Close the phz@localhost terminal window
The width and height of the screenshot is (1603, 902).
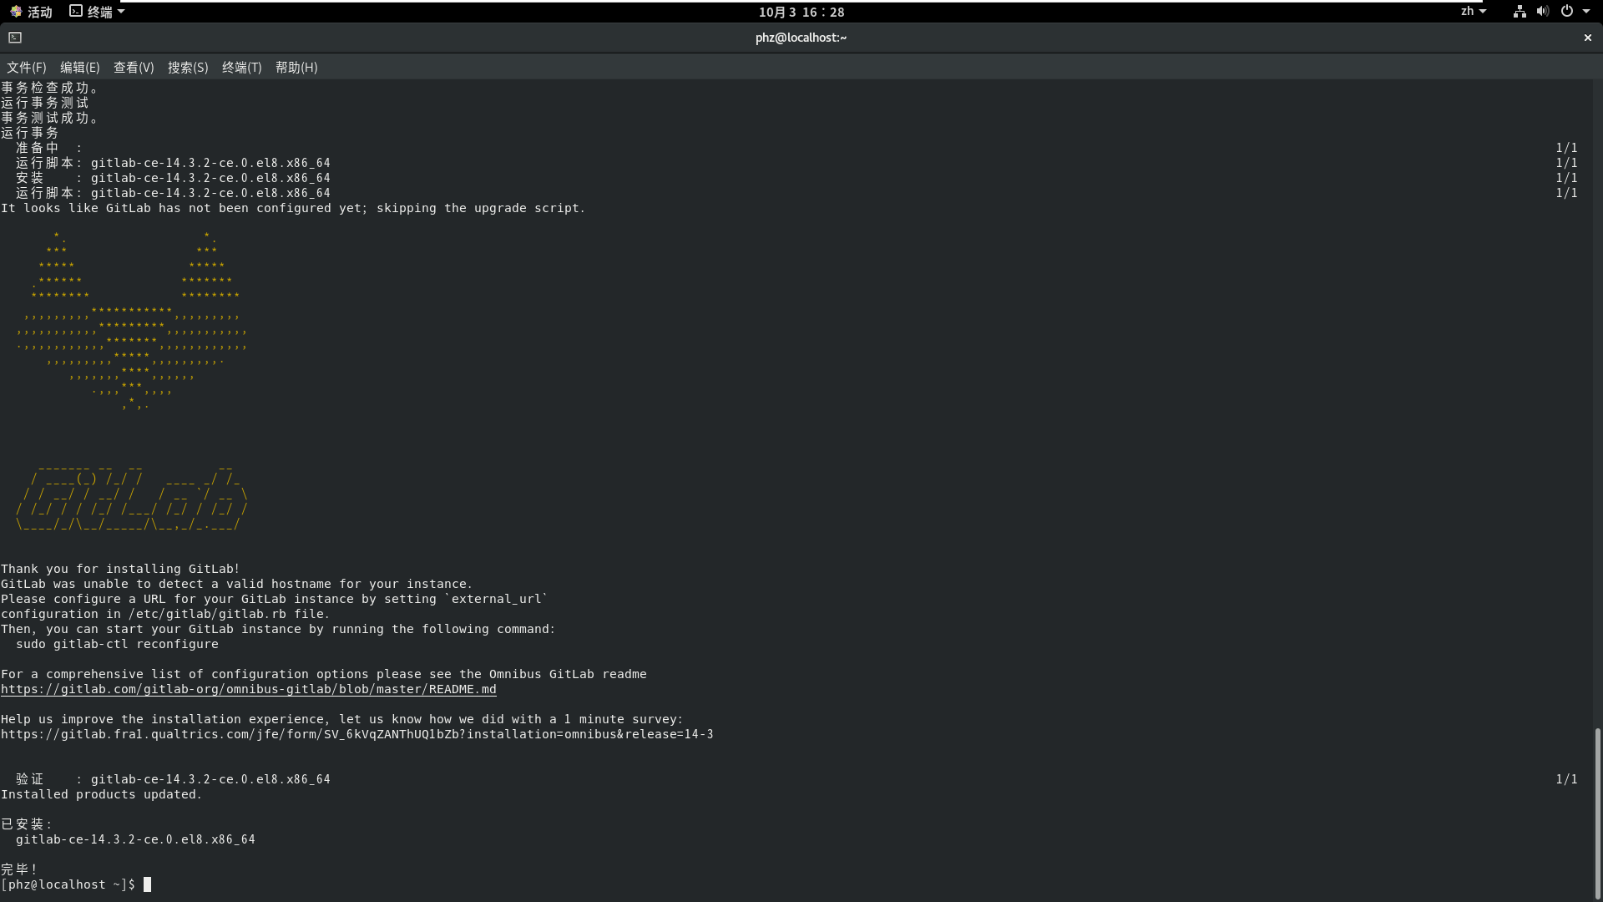click(1587, 38)
